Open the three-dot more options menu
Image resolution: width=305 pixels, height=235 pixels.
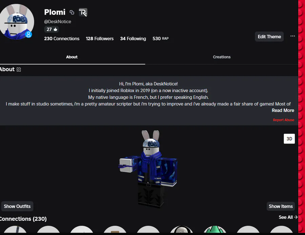292,36
